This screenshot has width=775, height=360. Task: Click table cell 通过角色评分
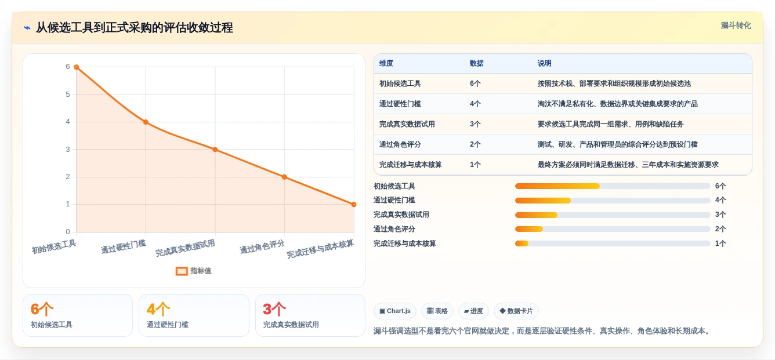pos(400,144)
